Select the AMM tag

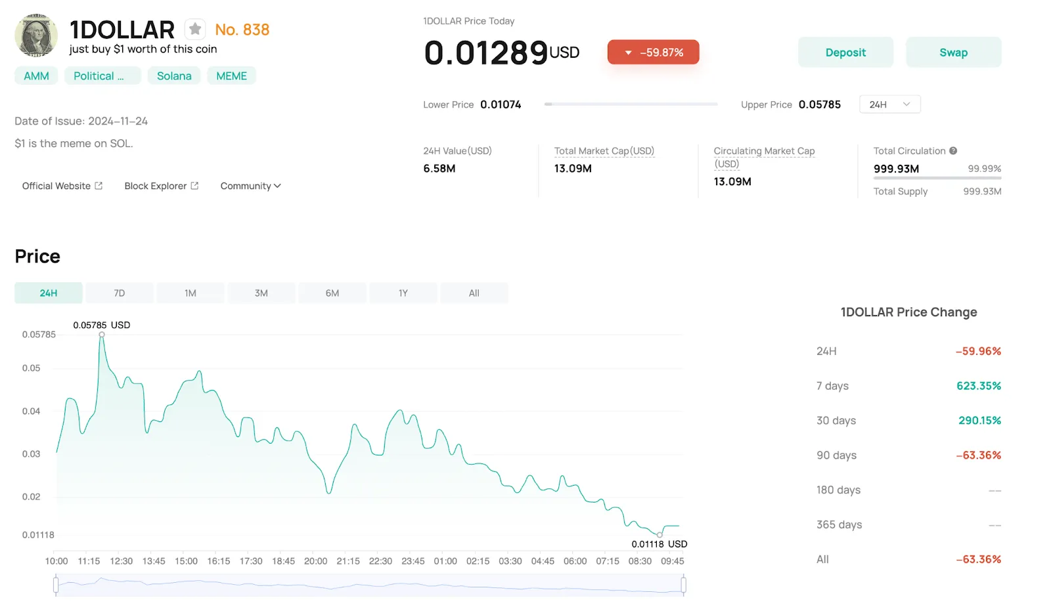(36, 76)
